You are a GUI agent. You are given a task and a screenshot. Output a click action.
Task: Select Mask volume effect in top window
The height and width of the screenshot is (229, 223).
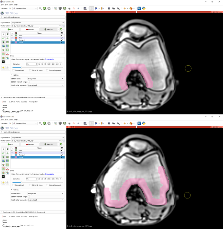[3, 62]
